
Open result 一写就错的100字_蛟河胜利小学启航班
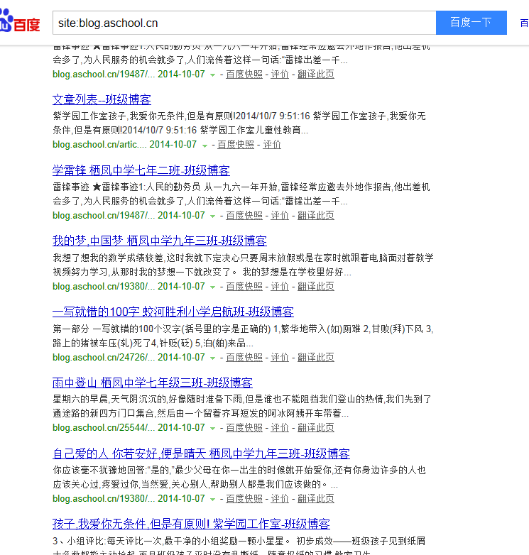[x=173, y=312]
